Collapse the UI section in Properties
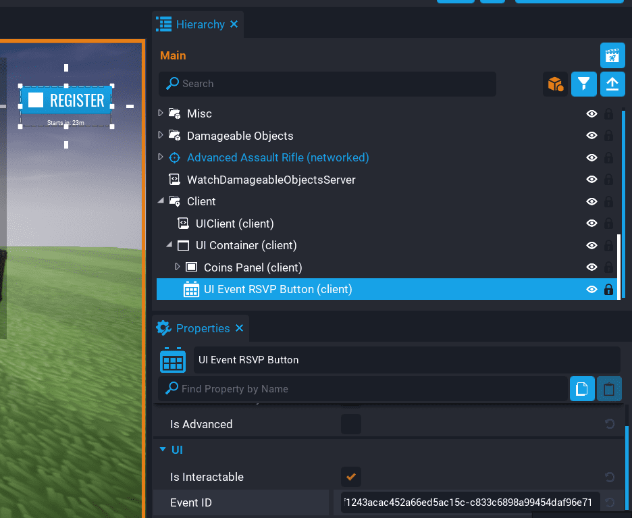Image resolution: width=632 pixels, height=518 pixels. pos(163,450)
